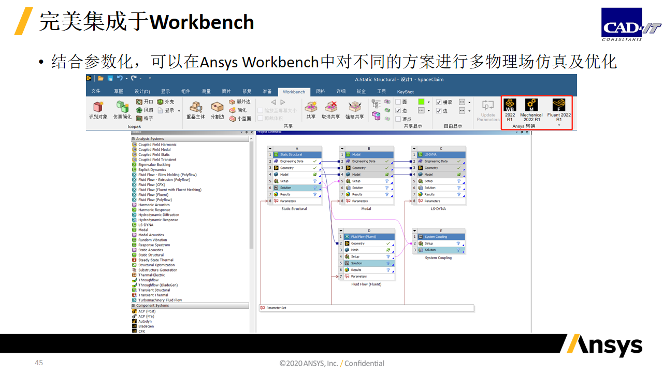The width and height of the screenshot is (663, 373).
Task: Toggle the 顶点 (vertex) checkbox
Action: pos(398,119)
